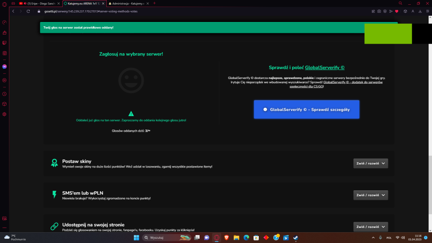Bookmark page with heart icon

coord(397,11)
